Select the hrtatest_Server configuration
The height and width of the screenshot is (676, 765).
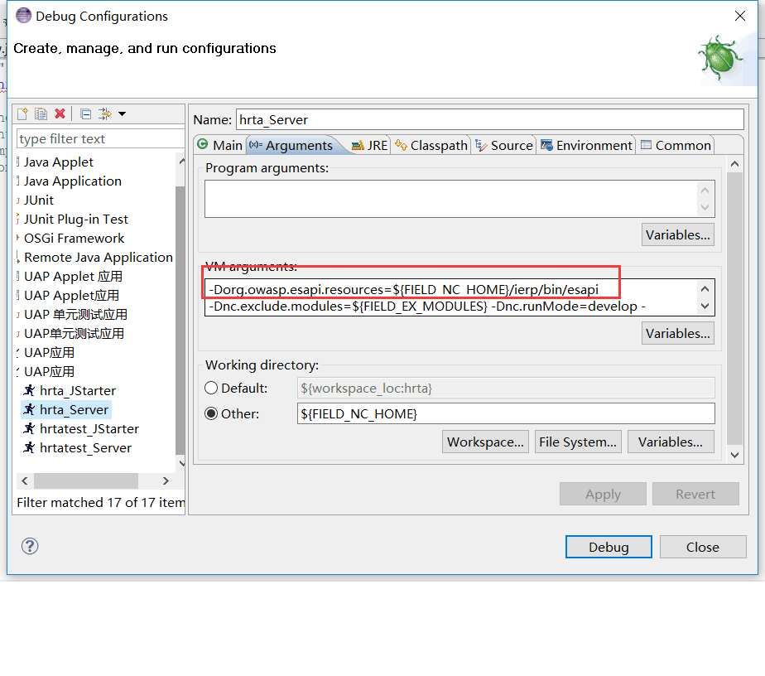pyautogui.click(x=85, y=447)
